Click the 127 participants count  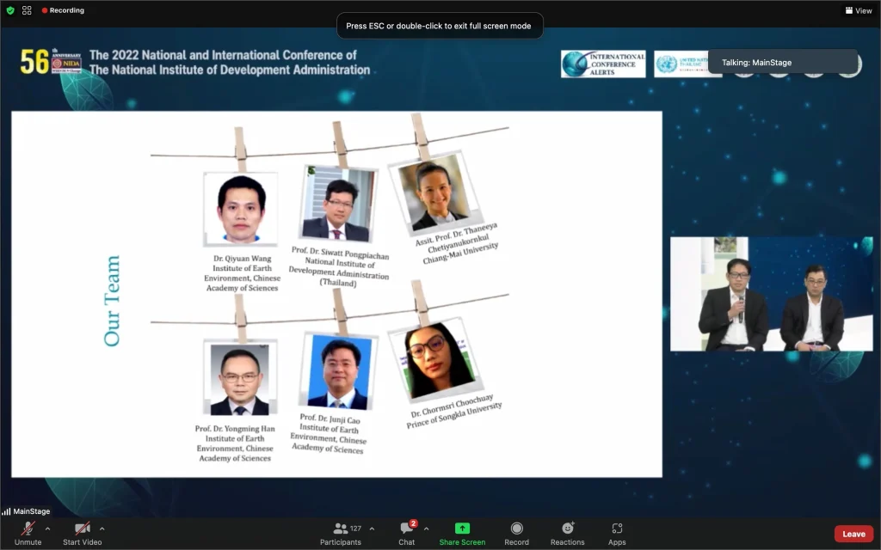pos(355,529)
